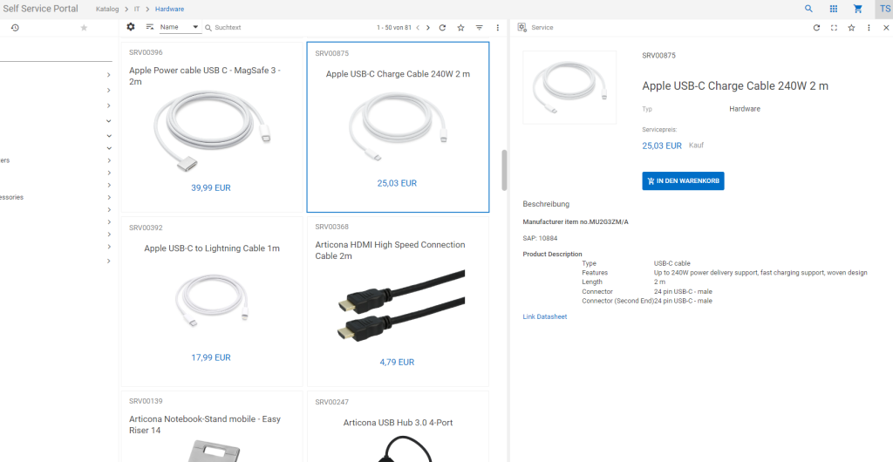Click the 17,99 EUR price
Image resolution: width=893 pixels, height=462 pixels.
coord(211,357)
